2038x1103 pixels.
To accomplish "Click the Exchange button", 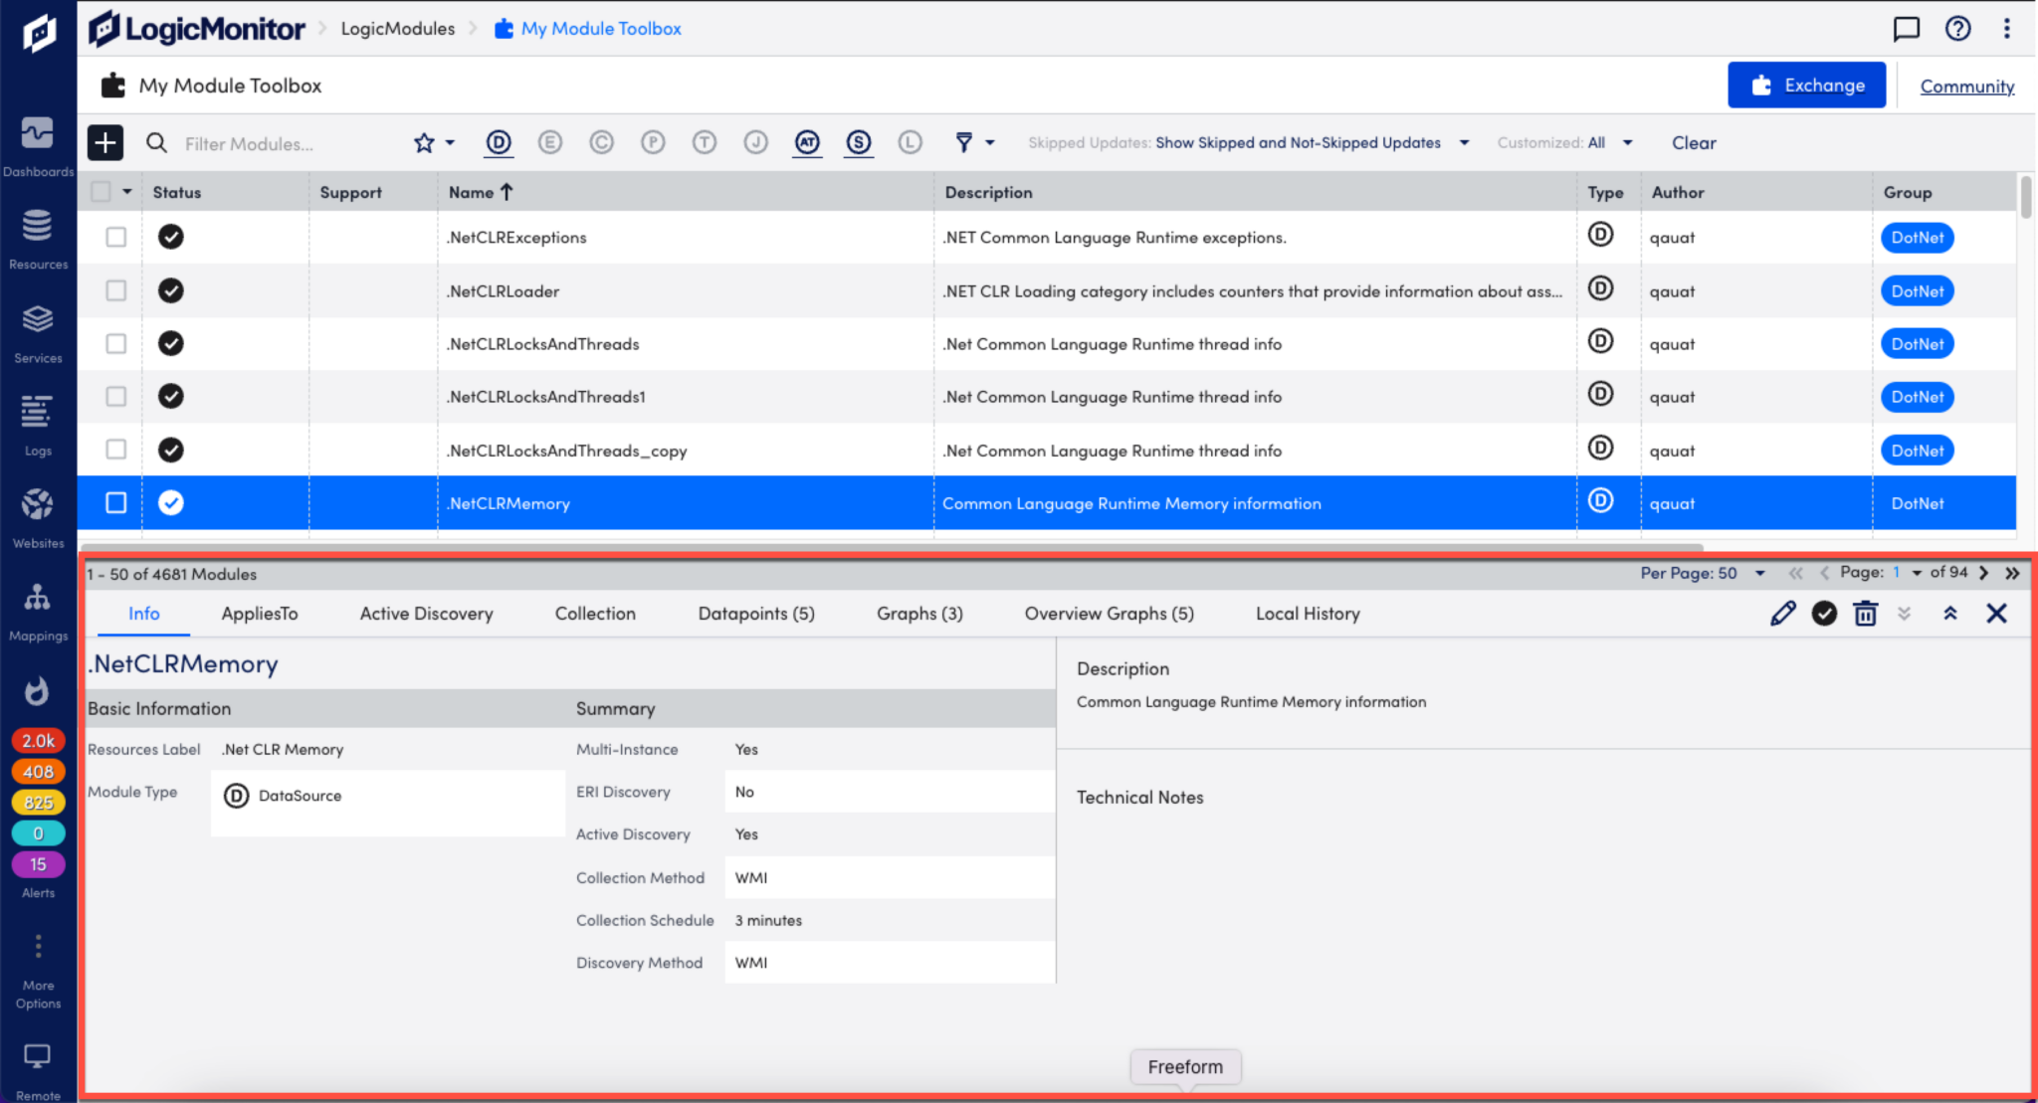I will point(1807,85).
